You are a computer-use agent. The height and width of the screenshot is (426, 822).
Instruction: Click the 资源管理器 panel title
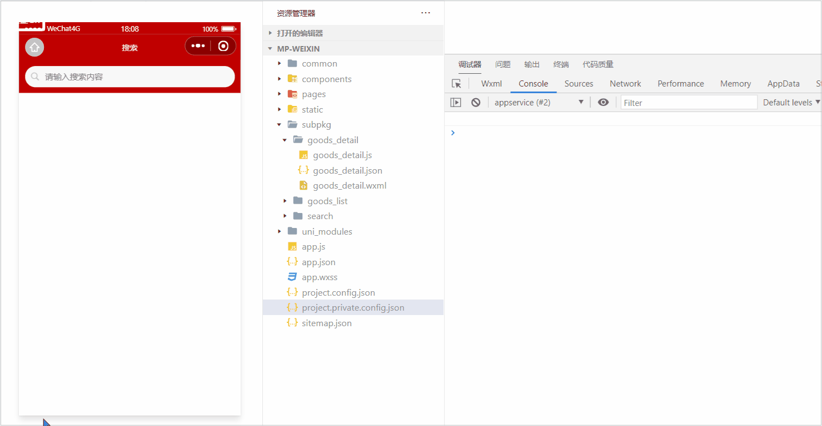(296, 13)
